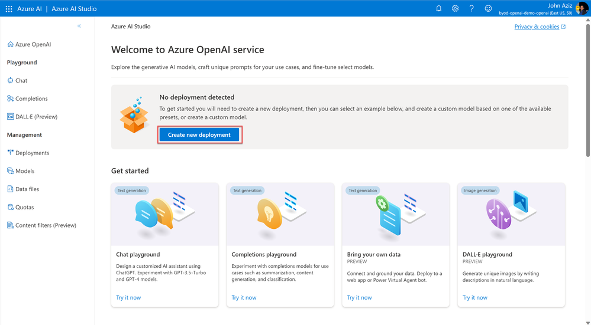Click the Data files sidebar icon
Screen dimensions: 591x325
pos(10,189)
